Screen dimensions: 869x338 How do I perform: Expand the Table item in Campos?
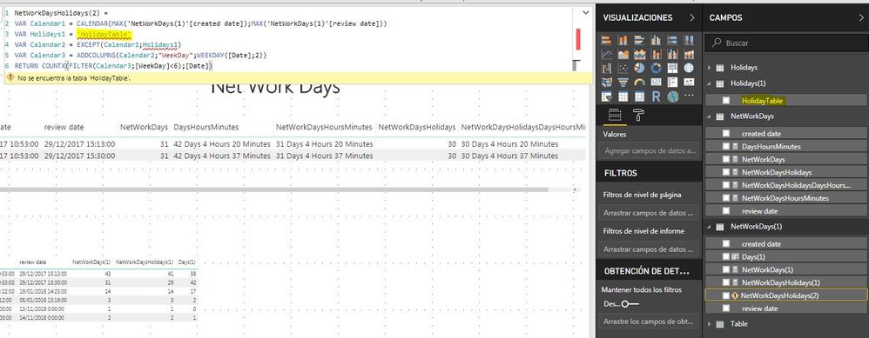point(710,324)
